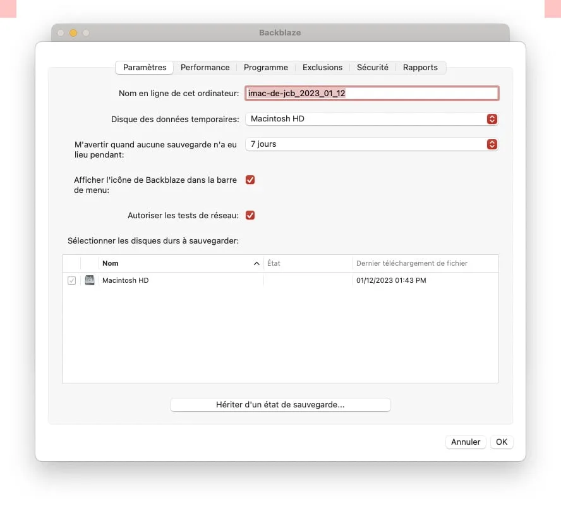Go to the Rapports tab
This screenshot has height=508, width=561.
(x=421, y=67)
